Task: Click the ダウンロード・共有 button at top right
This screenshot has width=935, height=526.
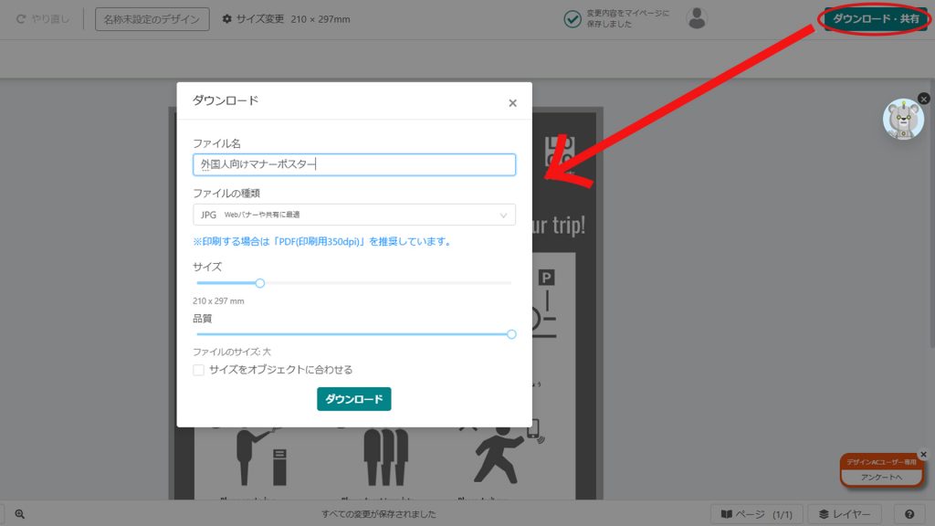Action: [876, 19]
